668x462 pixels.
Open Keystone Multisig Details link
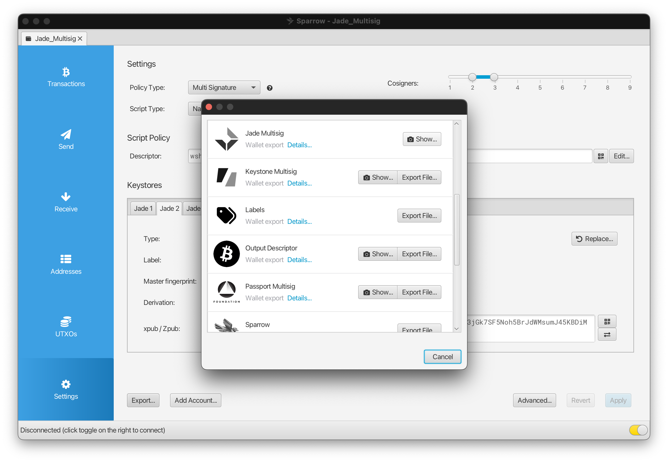(299, 183)
